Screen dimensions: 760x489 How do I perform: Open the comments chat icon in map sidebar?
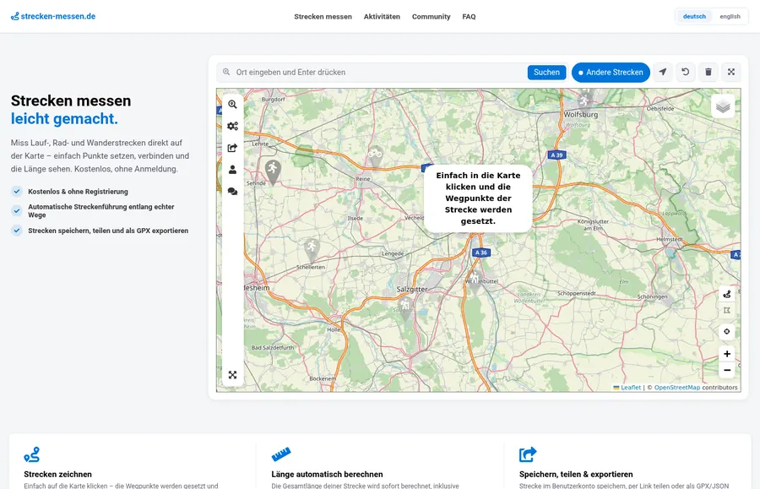pyautogui.click(x=233, y=192)
